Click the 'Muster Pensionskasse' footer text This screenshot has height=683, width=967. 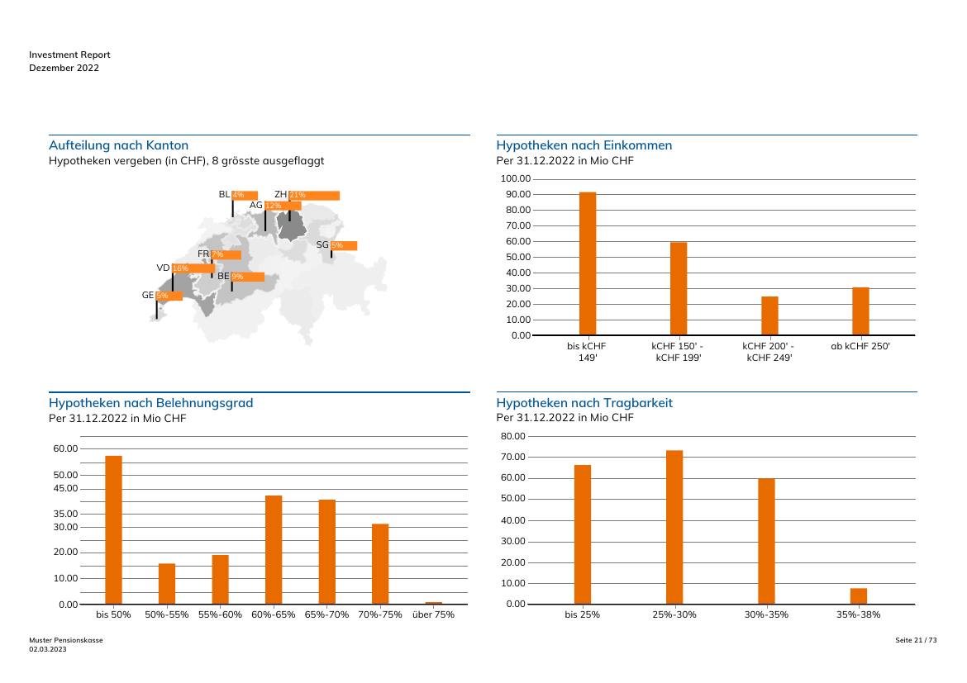pyautogui.click(x=66, y=640)
